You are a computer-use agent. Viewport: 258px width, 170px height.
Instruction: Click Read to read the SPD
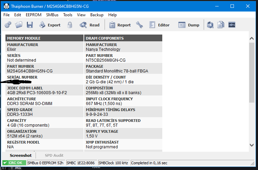(90, 25)
